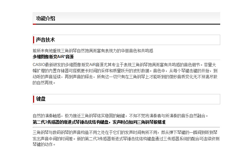This screenshot has width=251, height=151.
Task: Click the line starting 三角钢琴与数码钢琴的声音构造
Action: (125, 133)
